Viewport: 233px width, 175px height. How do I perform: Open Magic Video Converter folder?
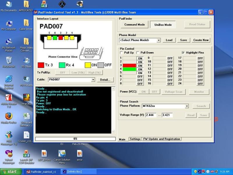point(26,45)
